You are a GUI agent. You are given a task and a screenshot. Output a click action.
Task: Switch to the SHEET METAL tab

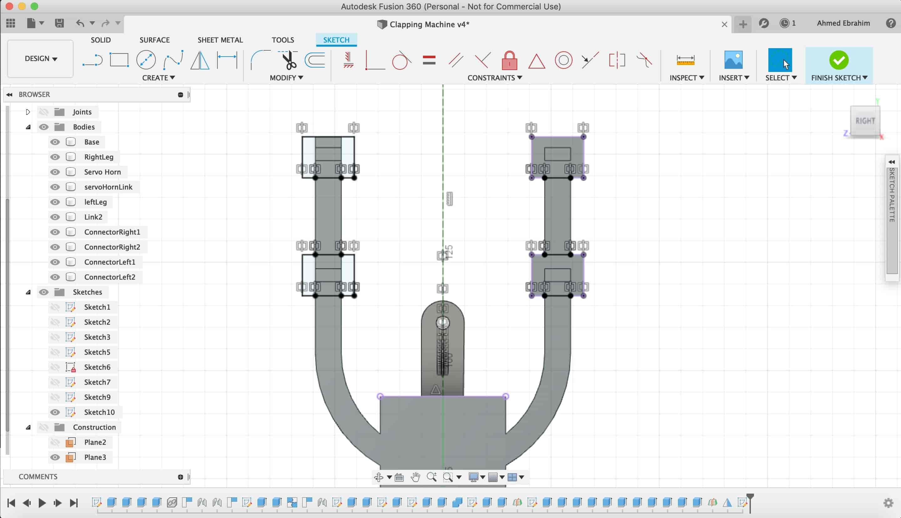220,40
